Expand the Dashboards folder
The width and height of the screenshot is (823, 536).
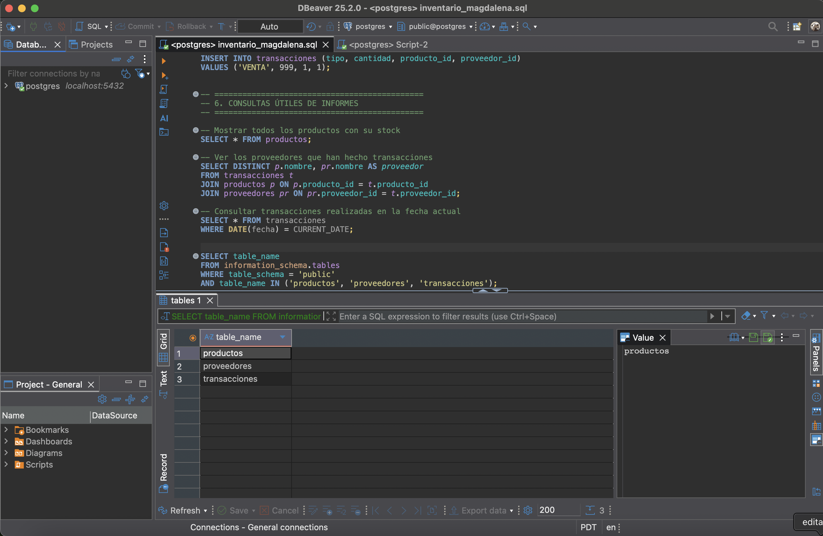click(6, 441)
